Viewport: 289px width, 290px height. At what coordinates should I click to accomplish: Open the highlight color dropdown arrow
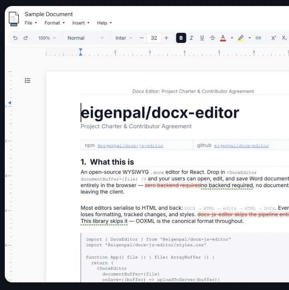pos(249,38)
